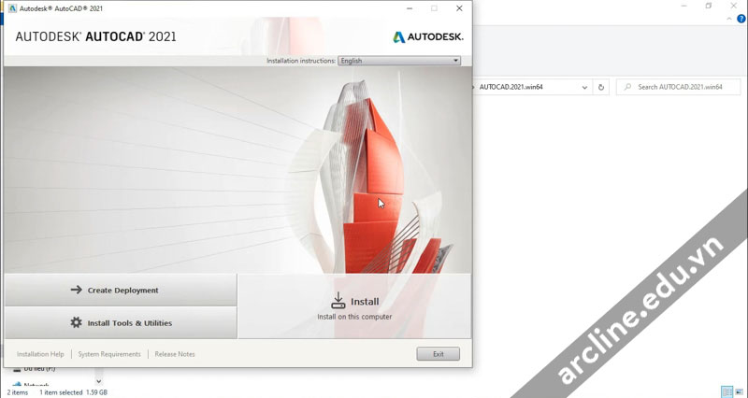Expand the File Explorer address path history dropdown
Viewport: 748px width, 398px height.
[x=584, y=87]
